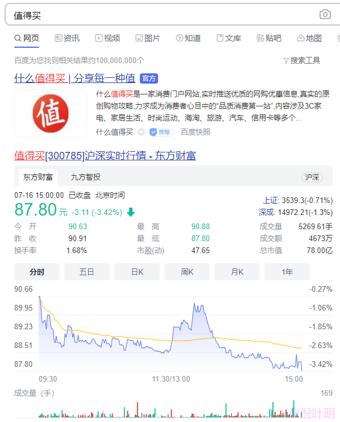Screen dimensions: 340x422
Task: Switch chart to 日K
Action: [x=137, y=272]
